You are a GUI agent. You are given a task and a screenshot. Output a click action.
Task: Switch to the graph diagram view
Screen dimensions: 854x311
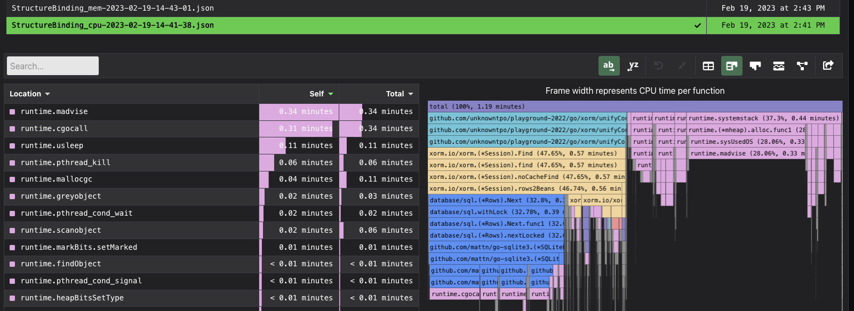802,66
